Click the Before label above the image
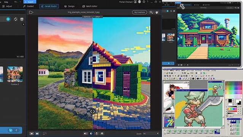The image size is (243, 137). (87, 17)
